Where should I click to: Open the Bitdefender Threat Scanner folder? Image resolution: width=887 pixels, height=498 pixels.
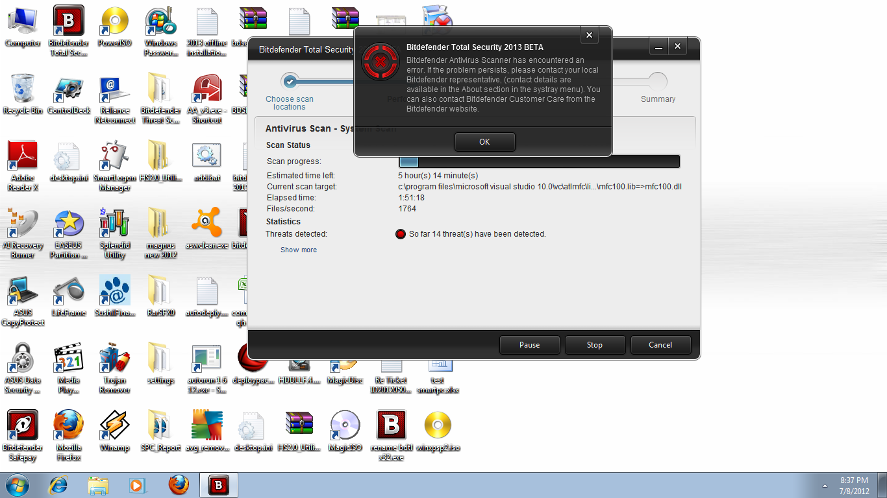(x=160, y=99)
